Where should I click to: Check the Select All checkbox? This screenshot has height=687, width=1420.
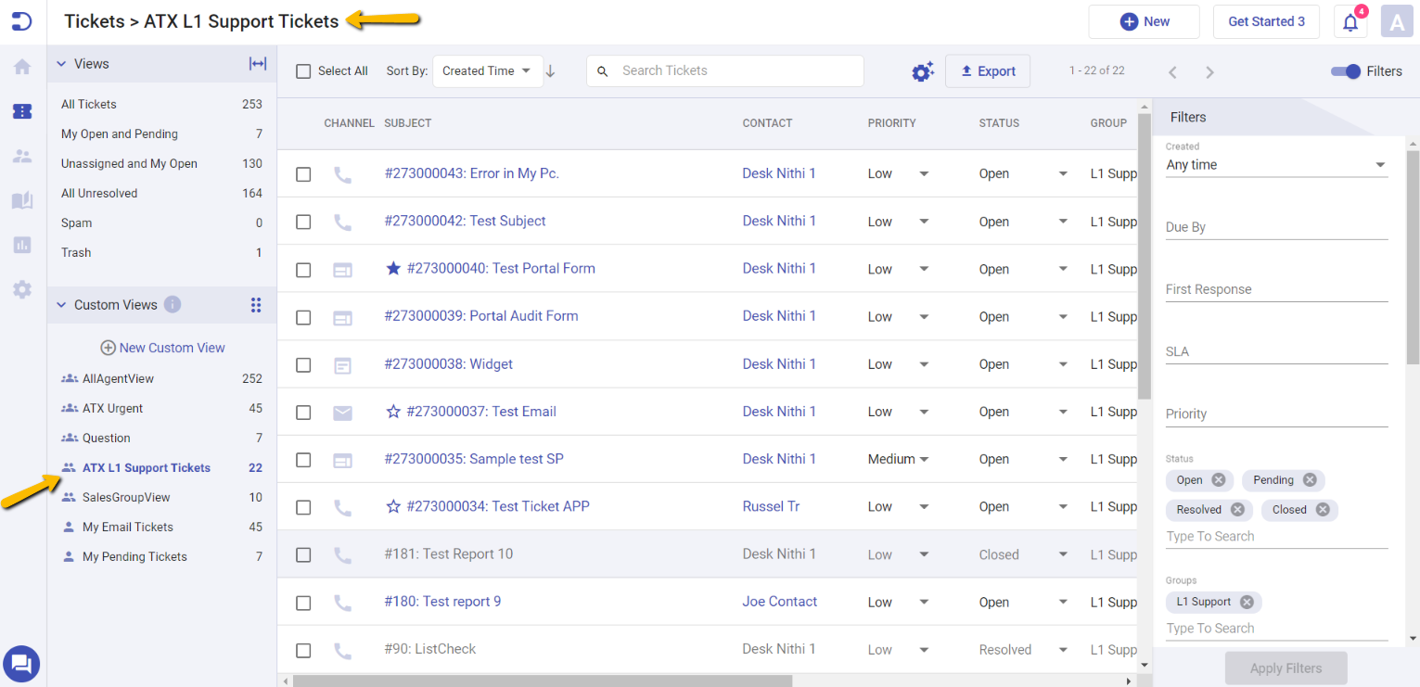pos(303,70)
